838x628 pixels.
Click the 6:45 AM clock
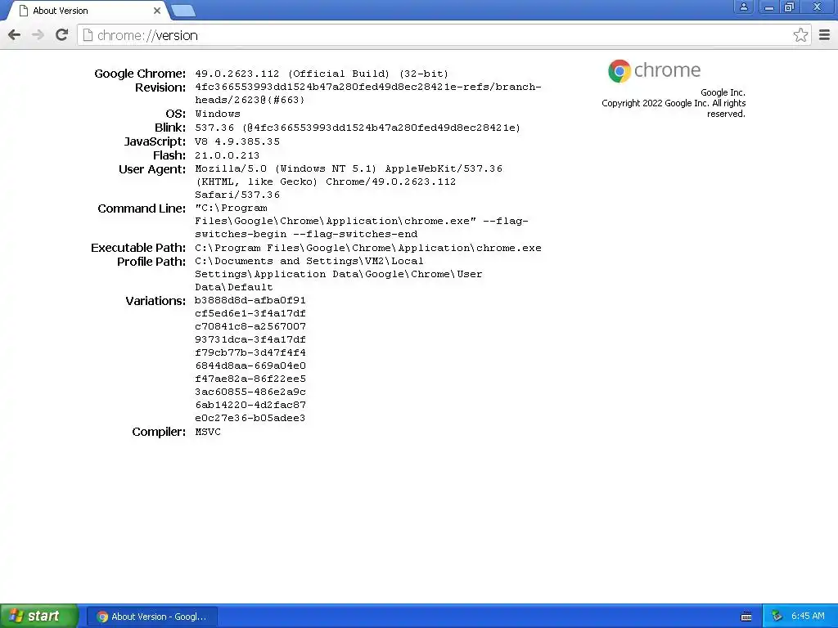pos(808,617)
